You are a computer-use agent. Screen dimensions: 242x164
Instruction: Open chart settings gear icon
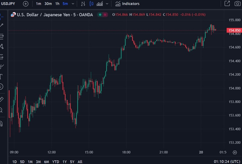coord(235,152)
